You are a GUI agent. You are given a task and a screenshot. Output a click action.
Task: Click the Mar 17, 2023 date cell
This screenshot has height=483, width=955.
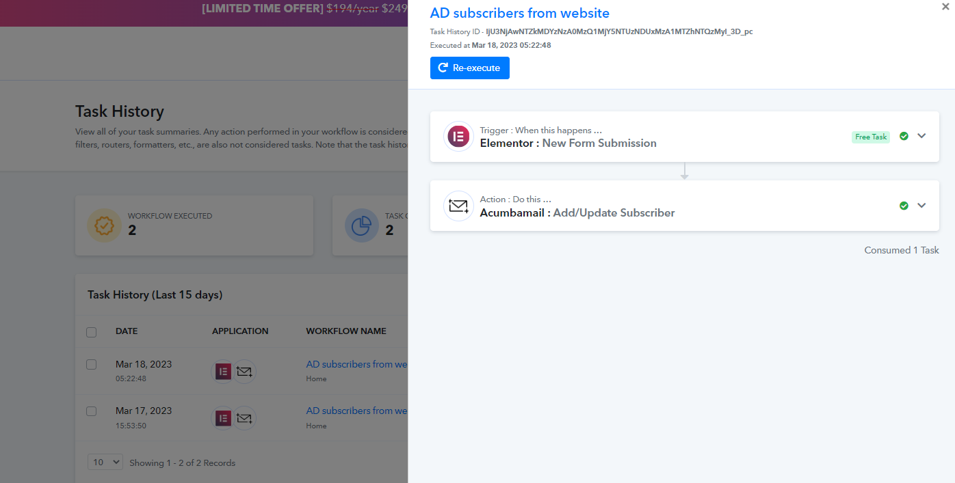pos(144,411)
